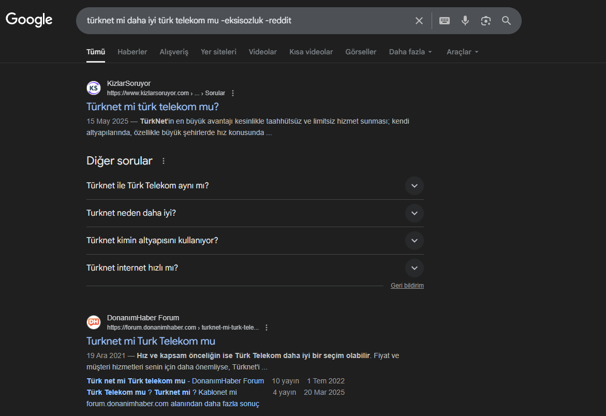606x416 pixels.
Task: Click the KizlarSoruyor KS favicon
Action: (x=94, y=88)
